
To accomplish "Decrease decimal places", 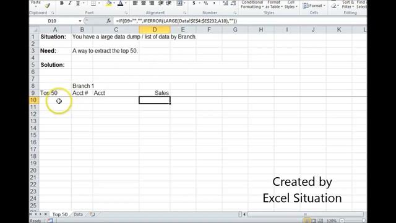I will (233, 3).
